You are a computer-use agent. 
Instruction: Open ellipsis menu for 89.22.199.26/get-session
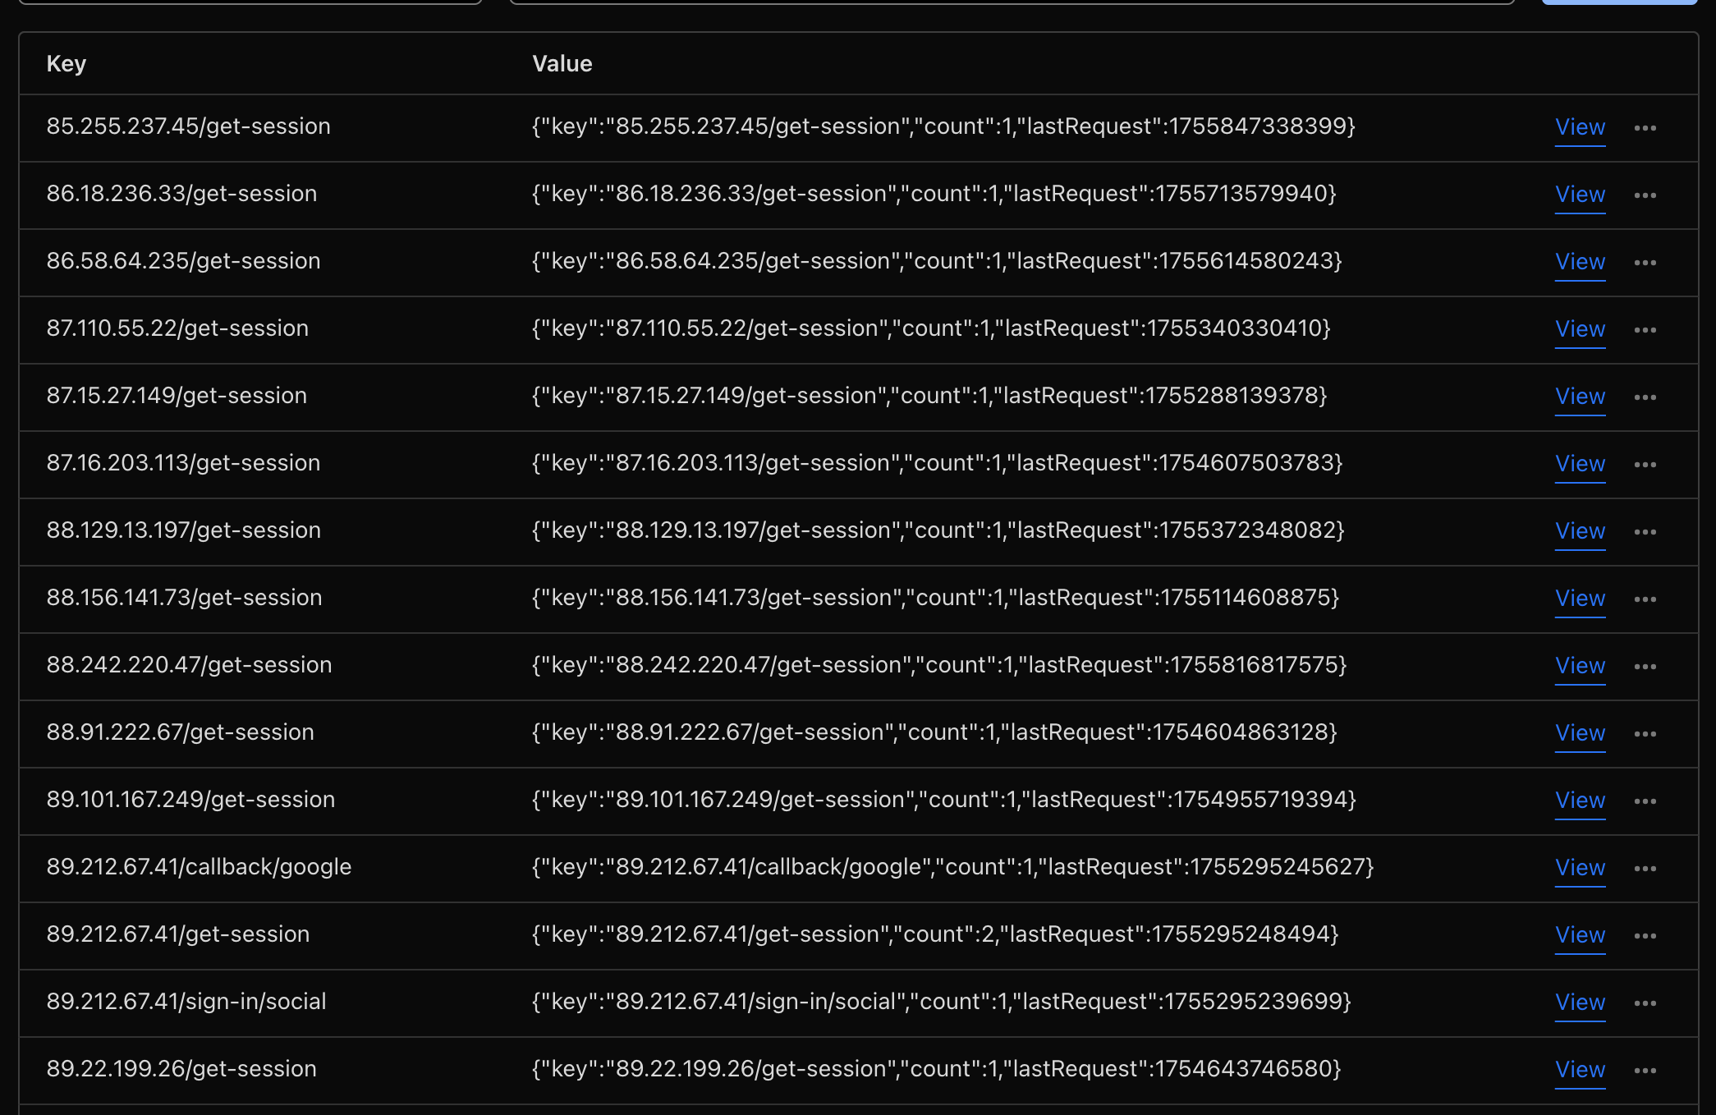click(x=1645, y=1071)
